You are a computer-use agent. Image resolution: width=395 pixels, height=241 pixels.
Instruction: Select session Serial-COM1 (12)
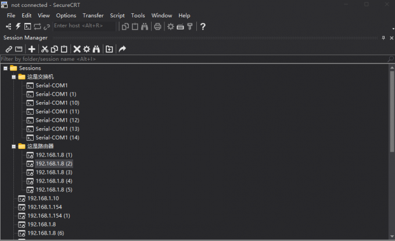(58, 120)
